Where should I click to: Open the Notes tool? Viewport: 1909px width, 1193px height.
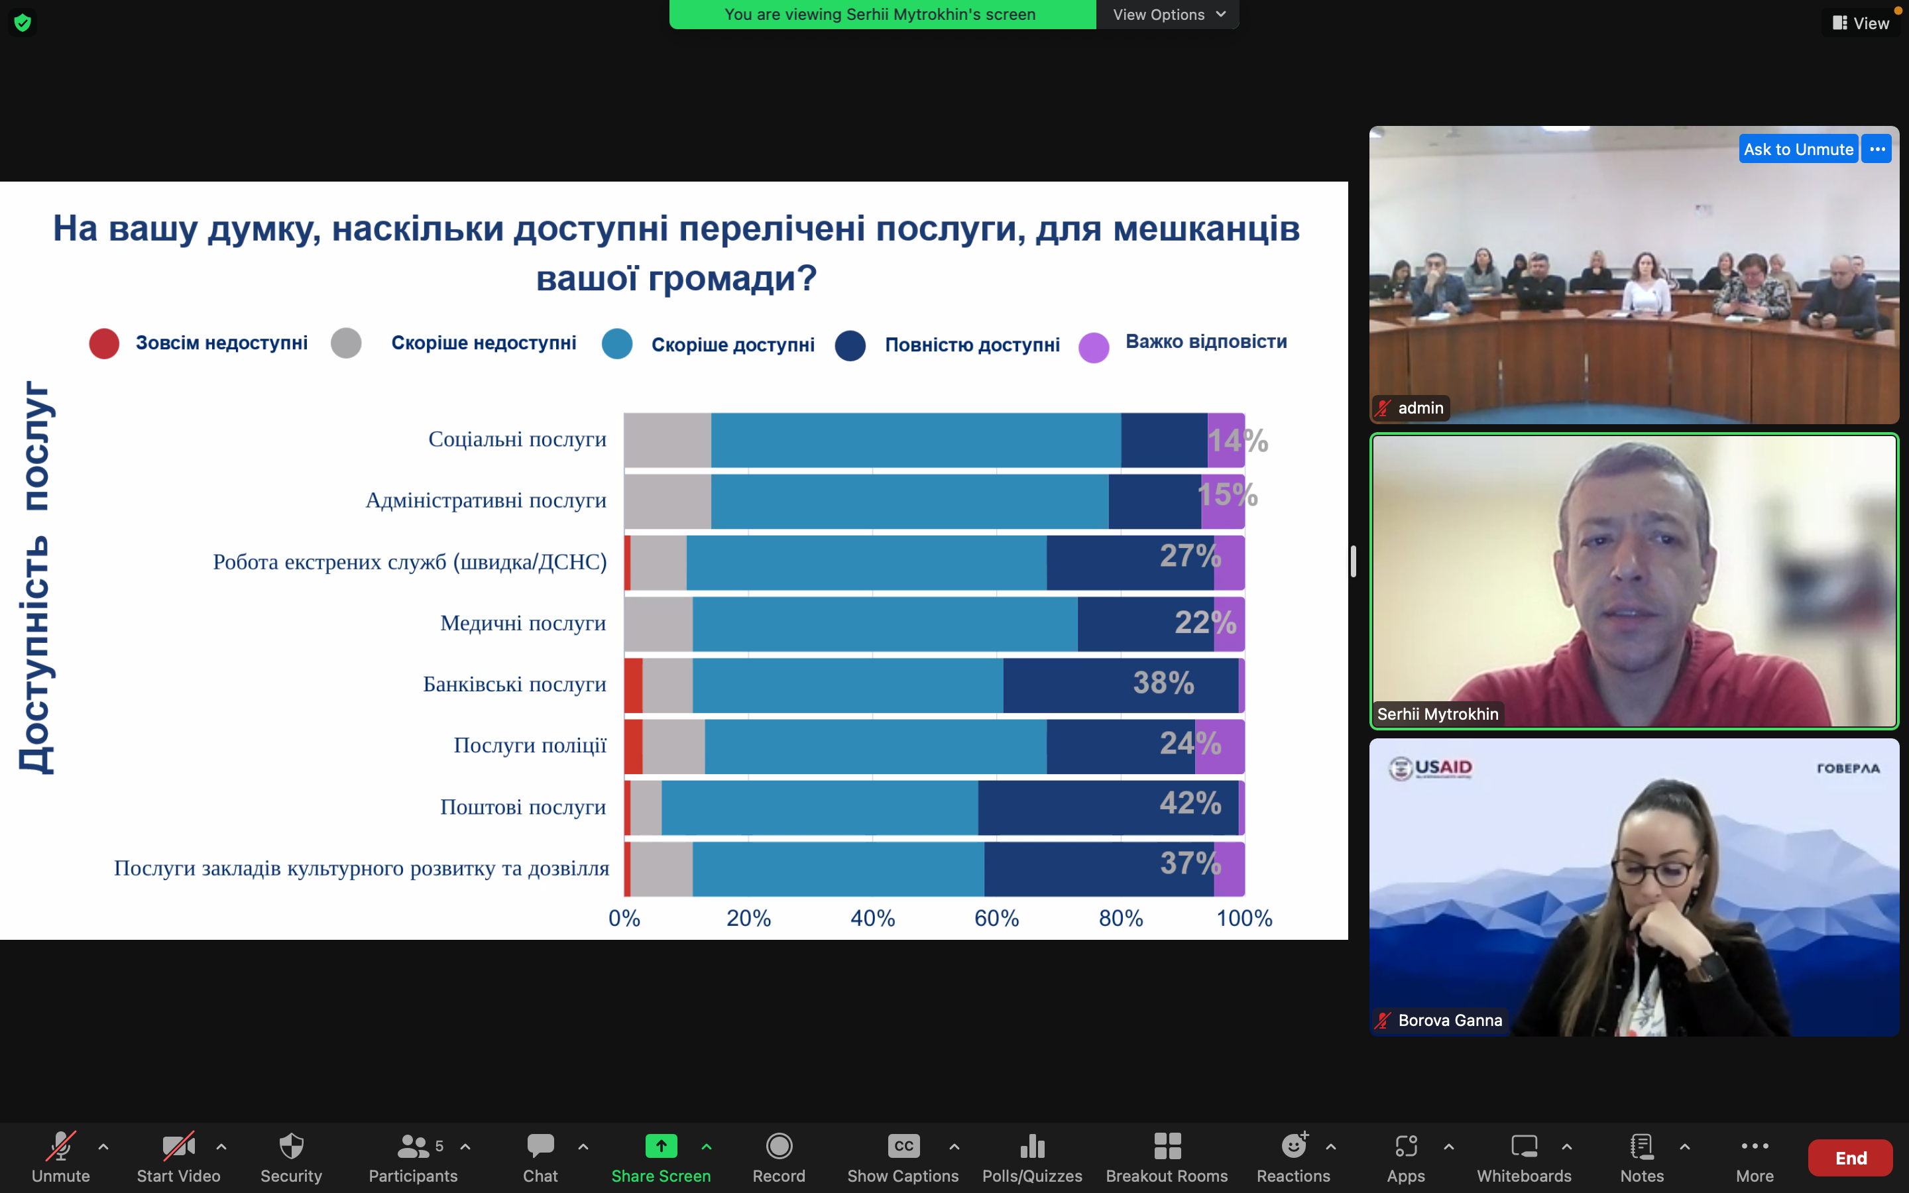(1642, 1157)
